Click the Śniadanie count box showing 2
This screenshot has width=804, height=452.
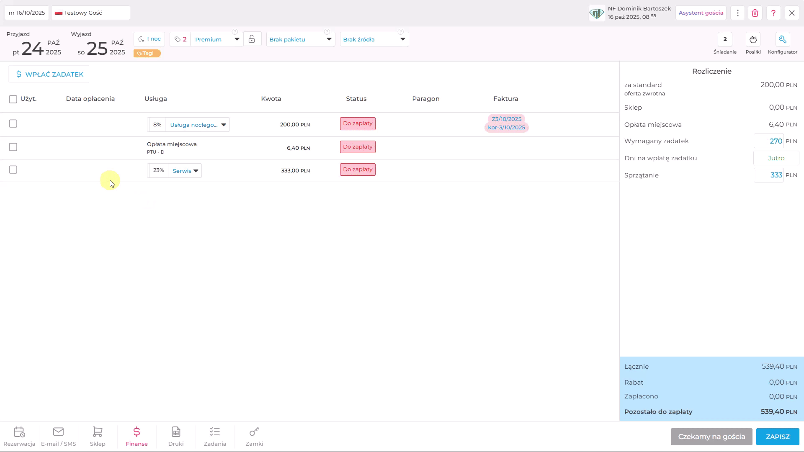(x=725, y=39)
